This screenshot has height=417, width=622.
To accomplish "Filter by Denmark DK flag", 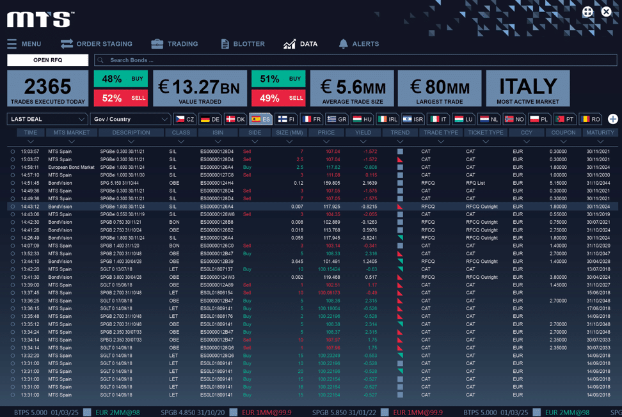I will click(235, 119).
